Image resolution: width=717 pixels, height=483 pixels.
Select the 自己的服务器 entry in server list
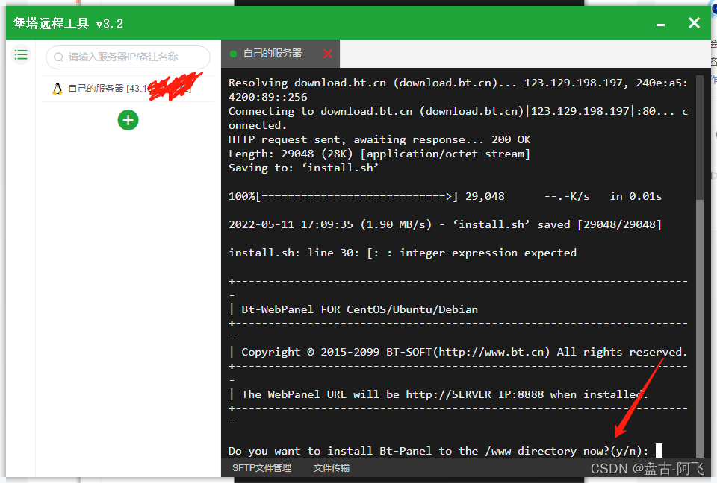[128, 89]
